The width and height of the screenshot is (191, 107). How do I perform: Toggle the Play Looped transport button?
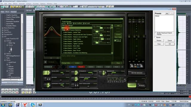(x=17, y=90)
